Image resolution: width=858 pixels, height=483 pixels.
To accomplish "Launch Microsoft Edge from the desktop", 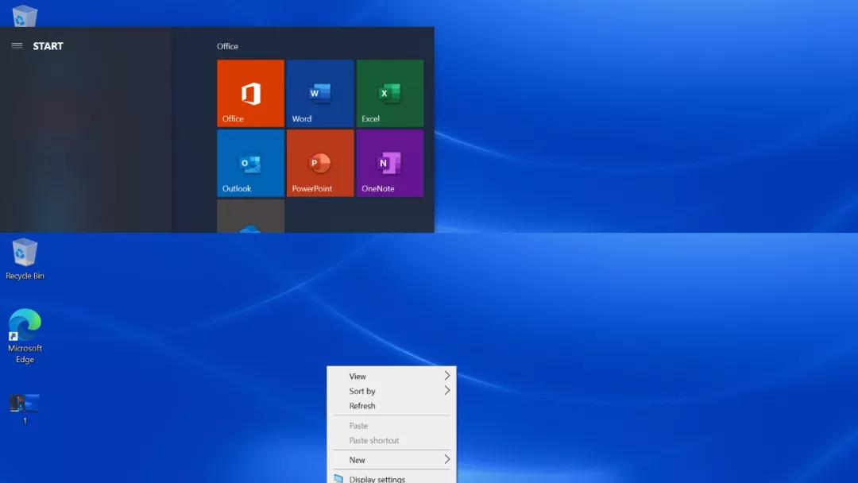I will point(25,328).
